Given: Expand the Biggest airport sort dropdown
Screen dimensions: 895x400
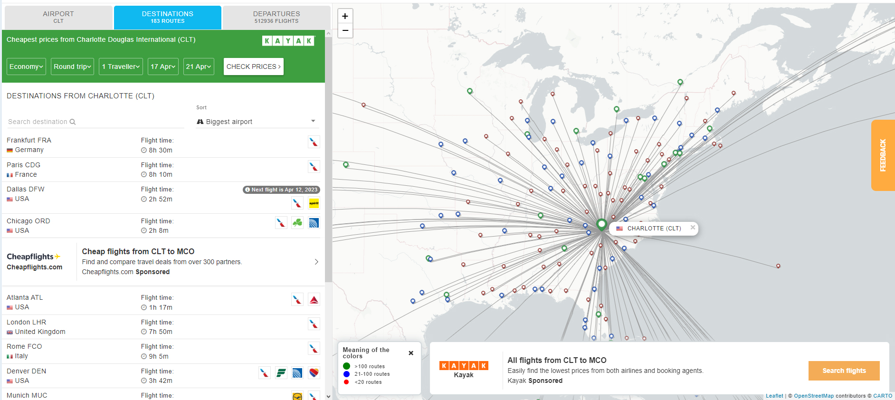Looking at the screenshot, I should (x=257, y=122).
